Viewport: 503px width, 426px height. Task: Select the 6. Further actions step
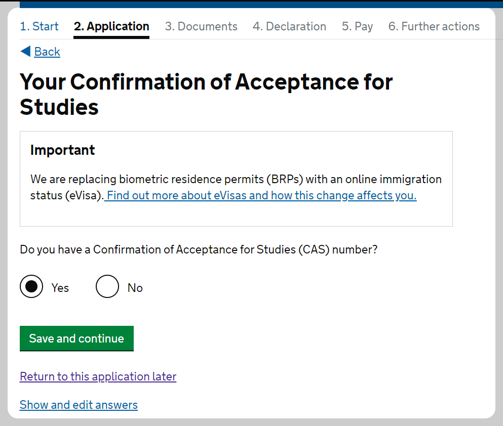point(434,26)
